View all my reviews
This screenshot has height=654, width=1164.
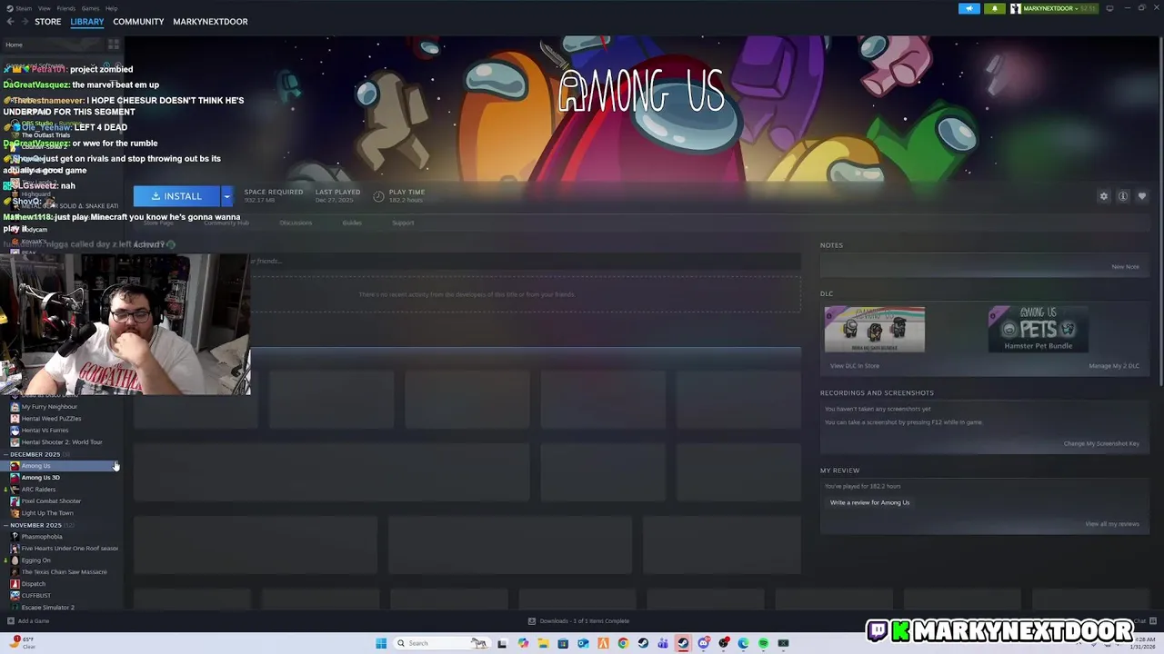tap(1112, 524)
